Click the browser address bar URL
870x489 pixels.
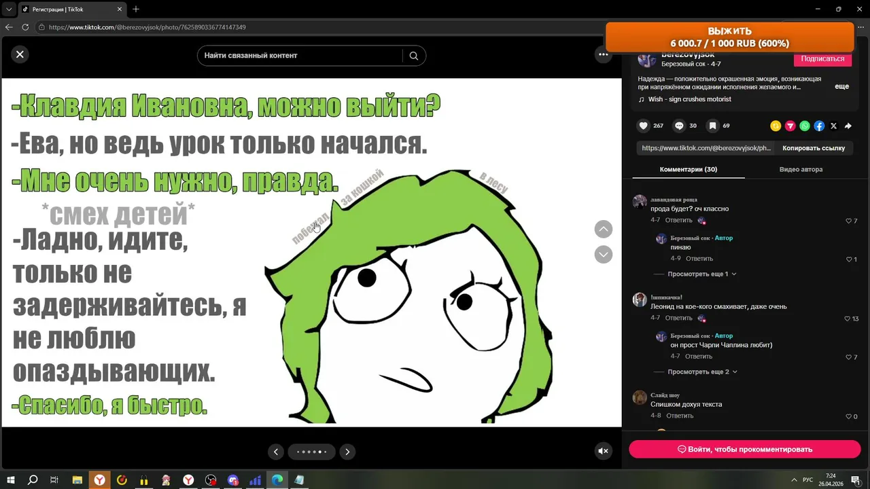point(147,27)
